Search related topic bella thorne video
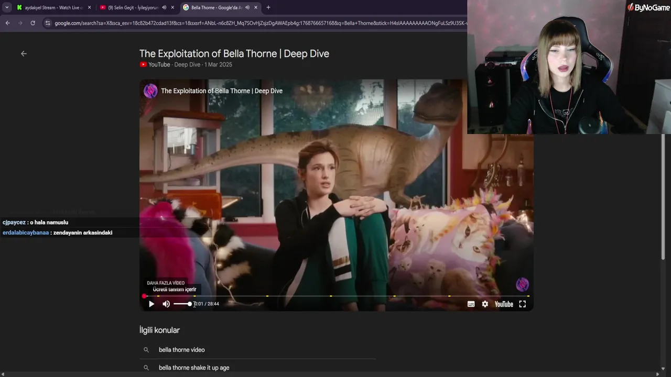 [181, 350]
